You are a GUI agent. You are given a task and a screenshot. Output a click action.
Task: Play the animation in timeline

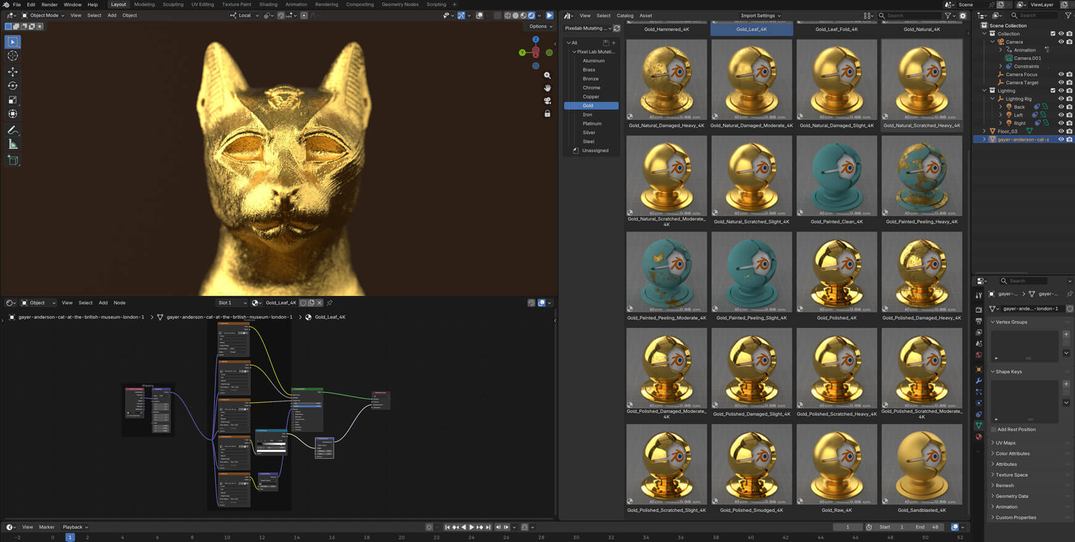click(x=471, y=527)
